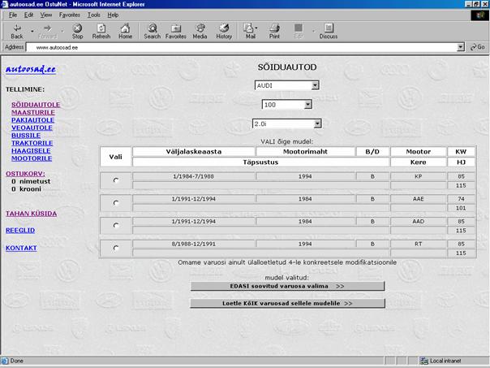
Task: Refresh the page with Refresh icon
Action: coord(101,32)
